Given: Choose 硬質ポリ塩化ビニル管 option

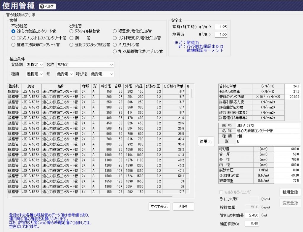Looking at the screenshot, I should (115, 31).
